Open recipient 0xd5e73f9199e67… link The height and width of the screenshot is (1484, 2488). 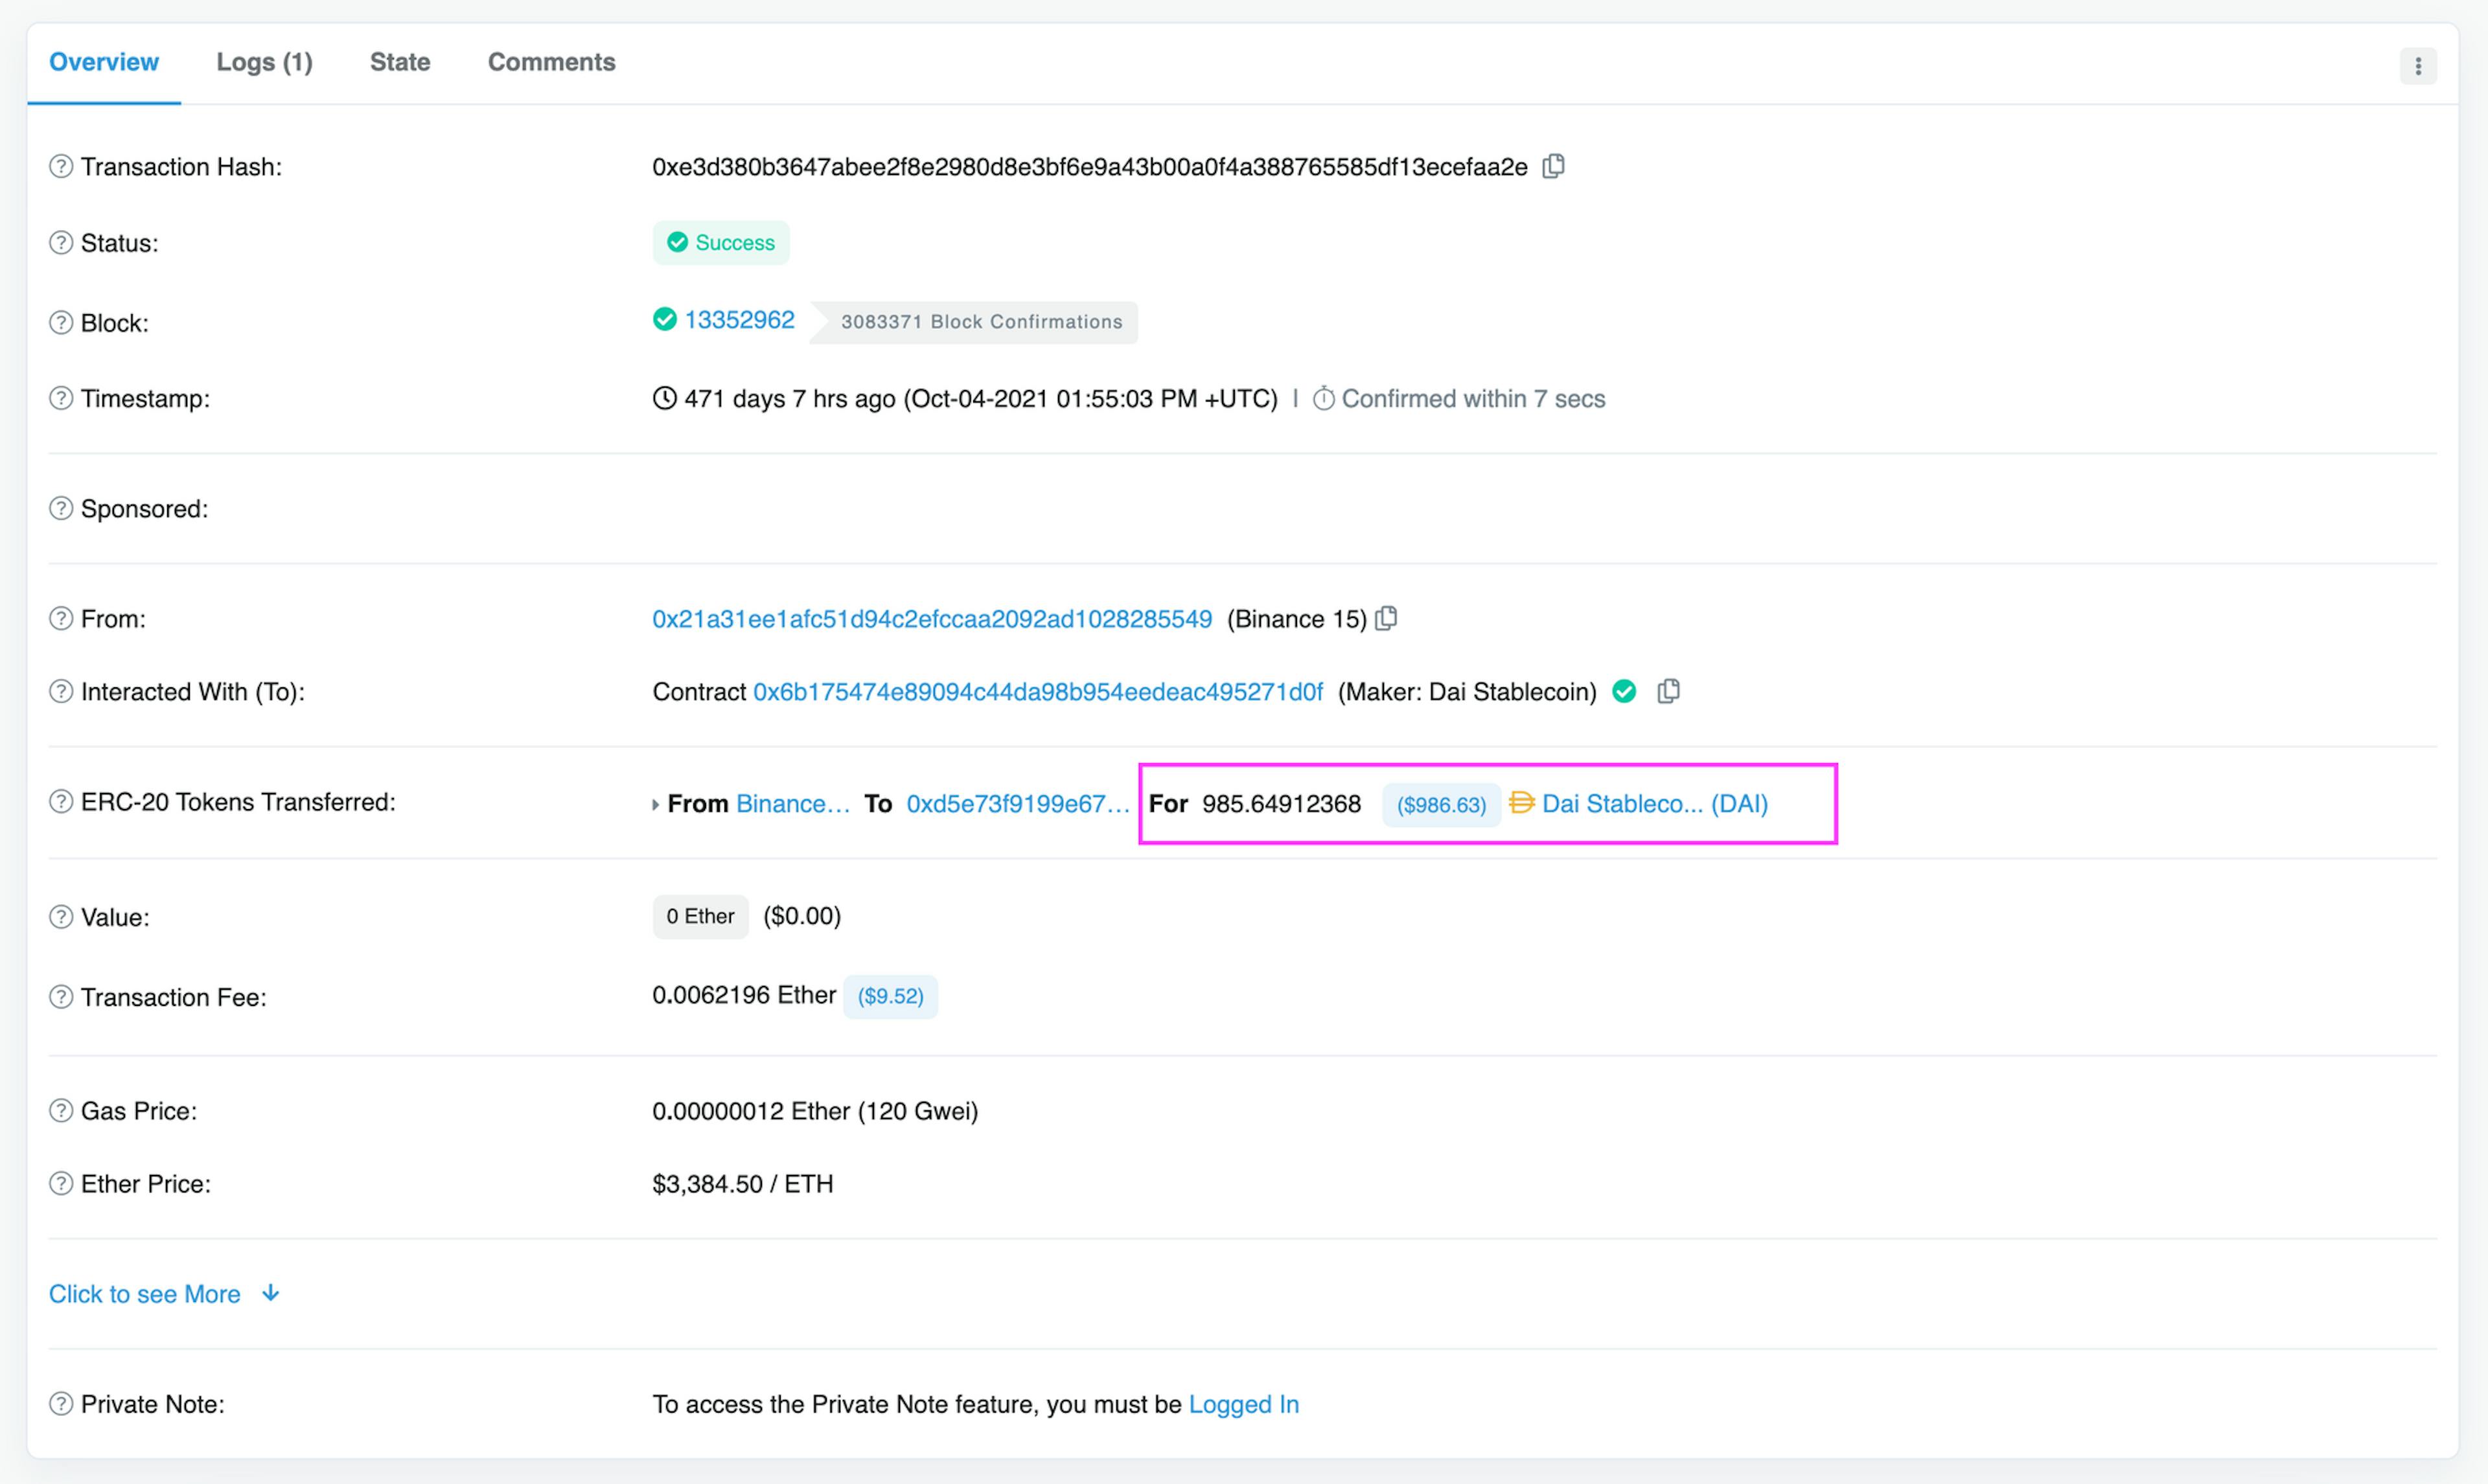pyautogui.click(x=1018, y=804)
